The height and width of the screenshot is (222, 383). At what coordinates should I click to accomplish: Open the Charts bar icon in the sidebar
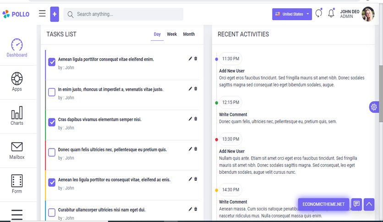pos(17,113)
